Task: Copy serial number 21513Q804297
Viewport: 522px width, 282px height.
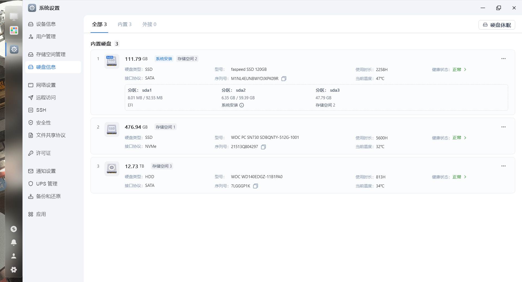Action: tap(263, 147)
